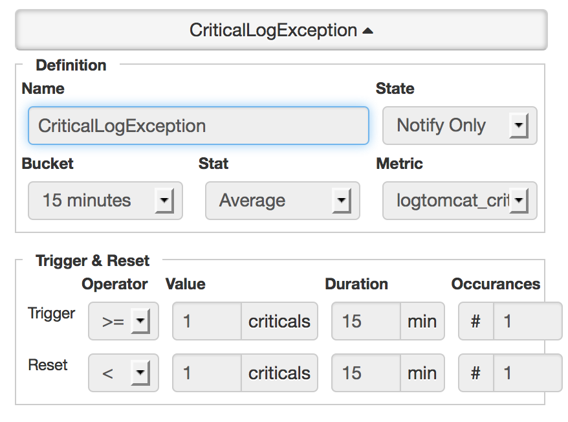This screenshot has width=568, height=422.
Task: Change the Reset operator from '<'
Action: pyautogui.click(x=124, y=373)
